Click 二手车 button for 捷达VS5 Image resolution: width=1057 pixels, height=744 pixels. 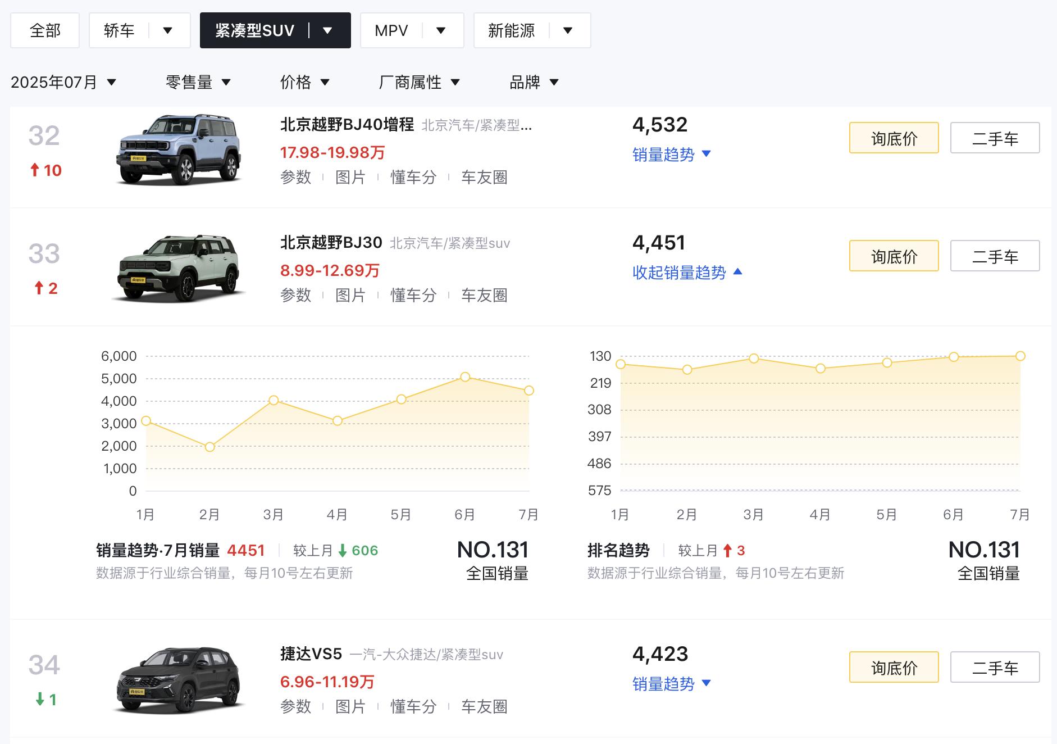[994, 667]
